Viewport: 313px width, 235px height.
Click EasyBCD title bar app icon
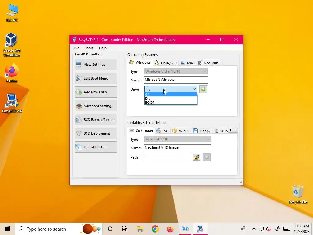(75, 39)
